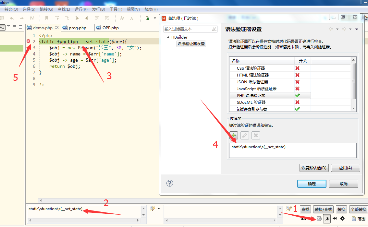Select 语法验证器设置 in the preferences tree
Viewport: 368px width, 227px height.
tap(191, 44)
